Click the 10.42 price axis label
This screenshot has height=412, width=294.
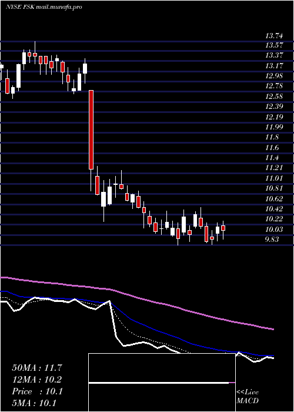coord(275,208)
